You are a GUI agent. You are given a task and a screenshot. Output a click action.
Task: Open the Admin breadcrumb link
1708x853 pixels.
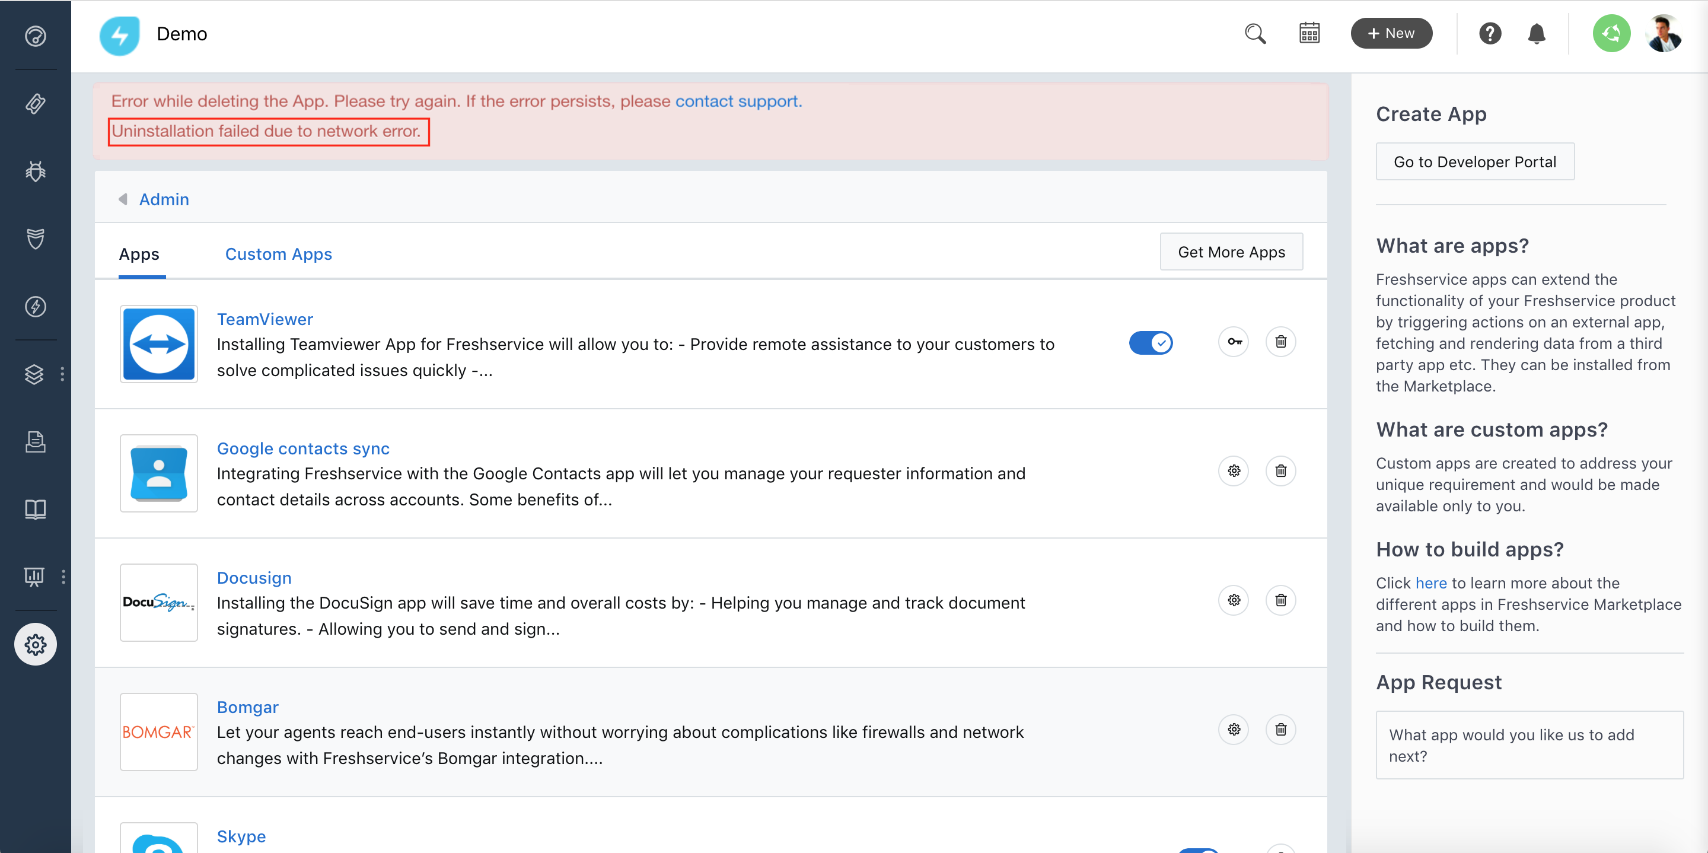tap(164, 200)
